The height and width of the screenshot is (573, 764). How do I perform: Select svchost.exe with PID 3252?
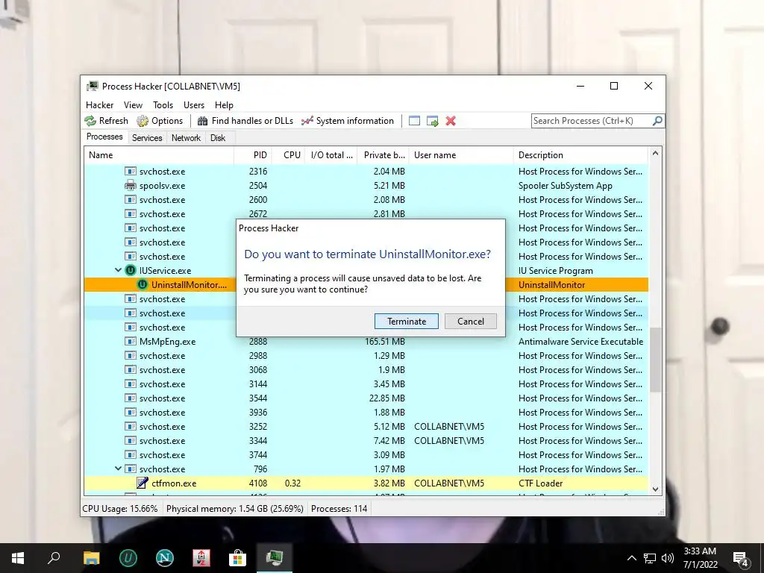tap(366, 426)
